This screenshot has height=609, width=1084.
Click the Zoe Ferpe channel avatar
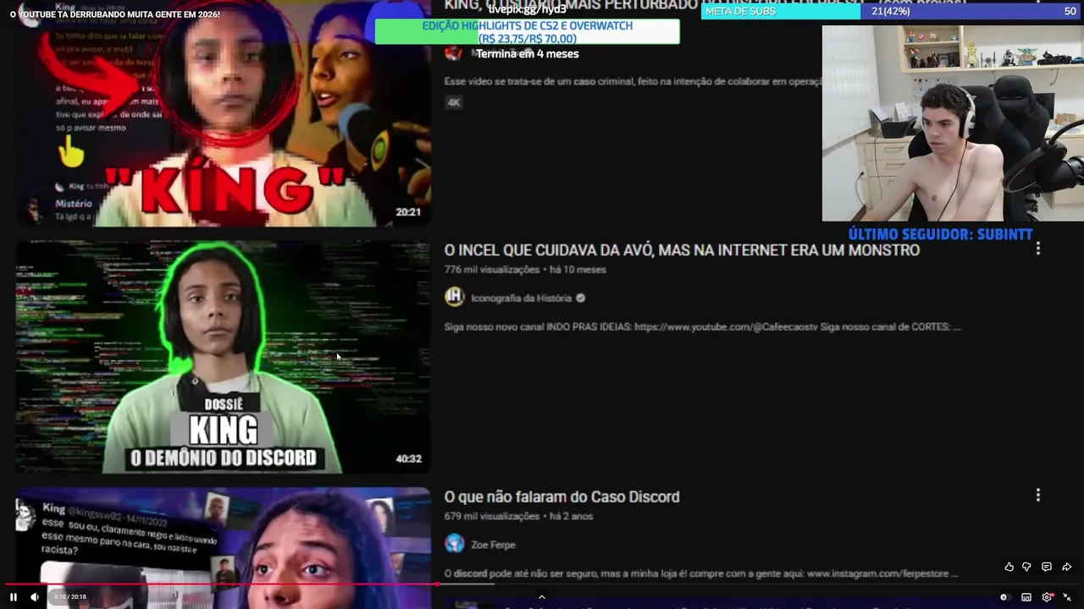455,543
